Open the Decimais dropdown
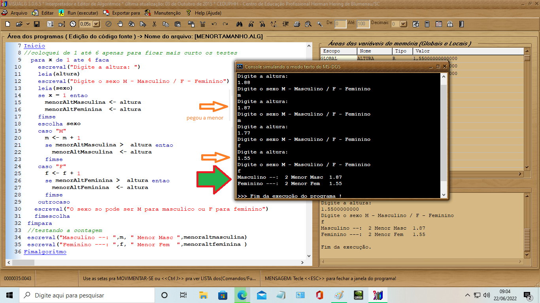The height and width of the screenshot is (303, 540). tap(403, 24)
